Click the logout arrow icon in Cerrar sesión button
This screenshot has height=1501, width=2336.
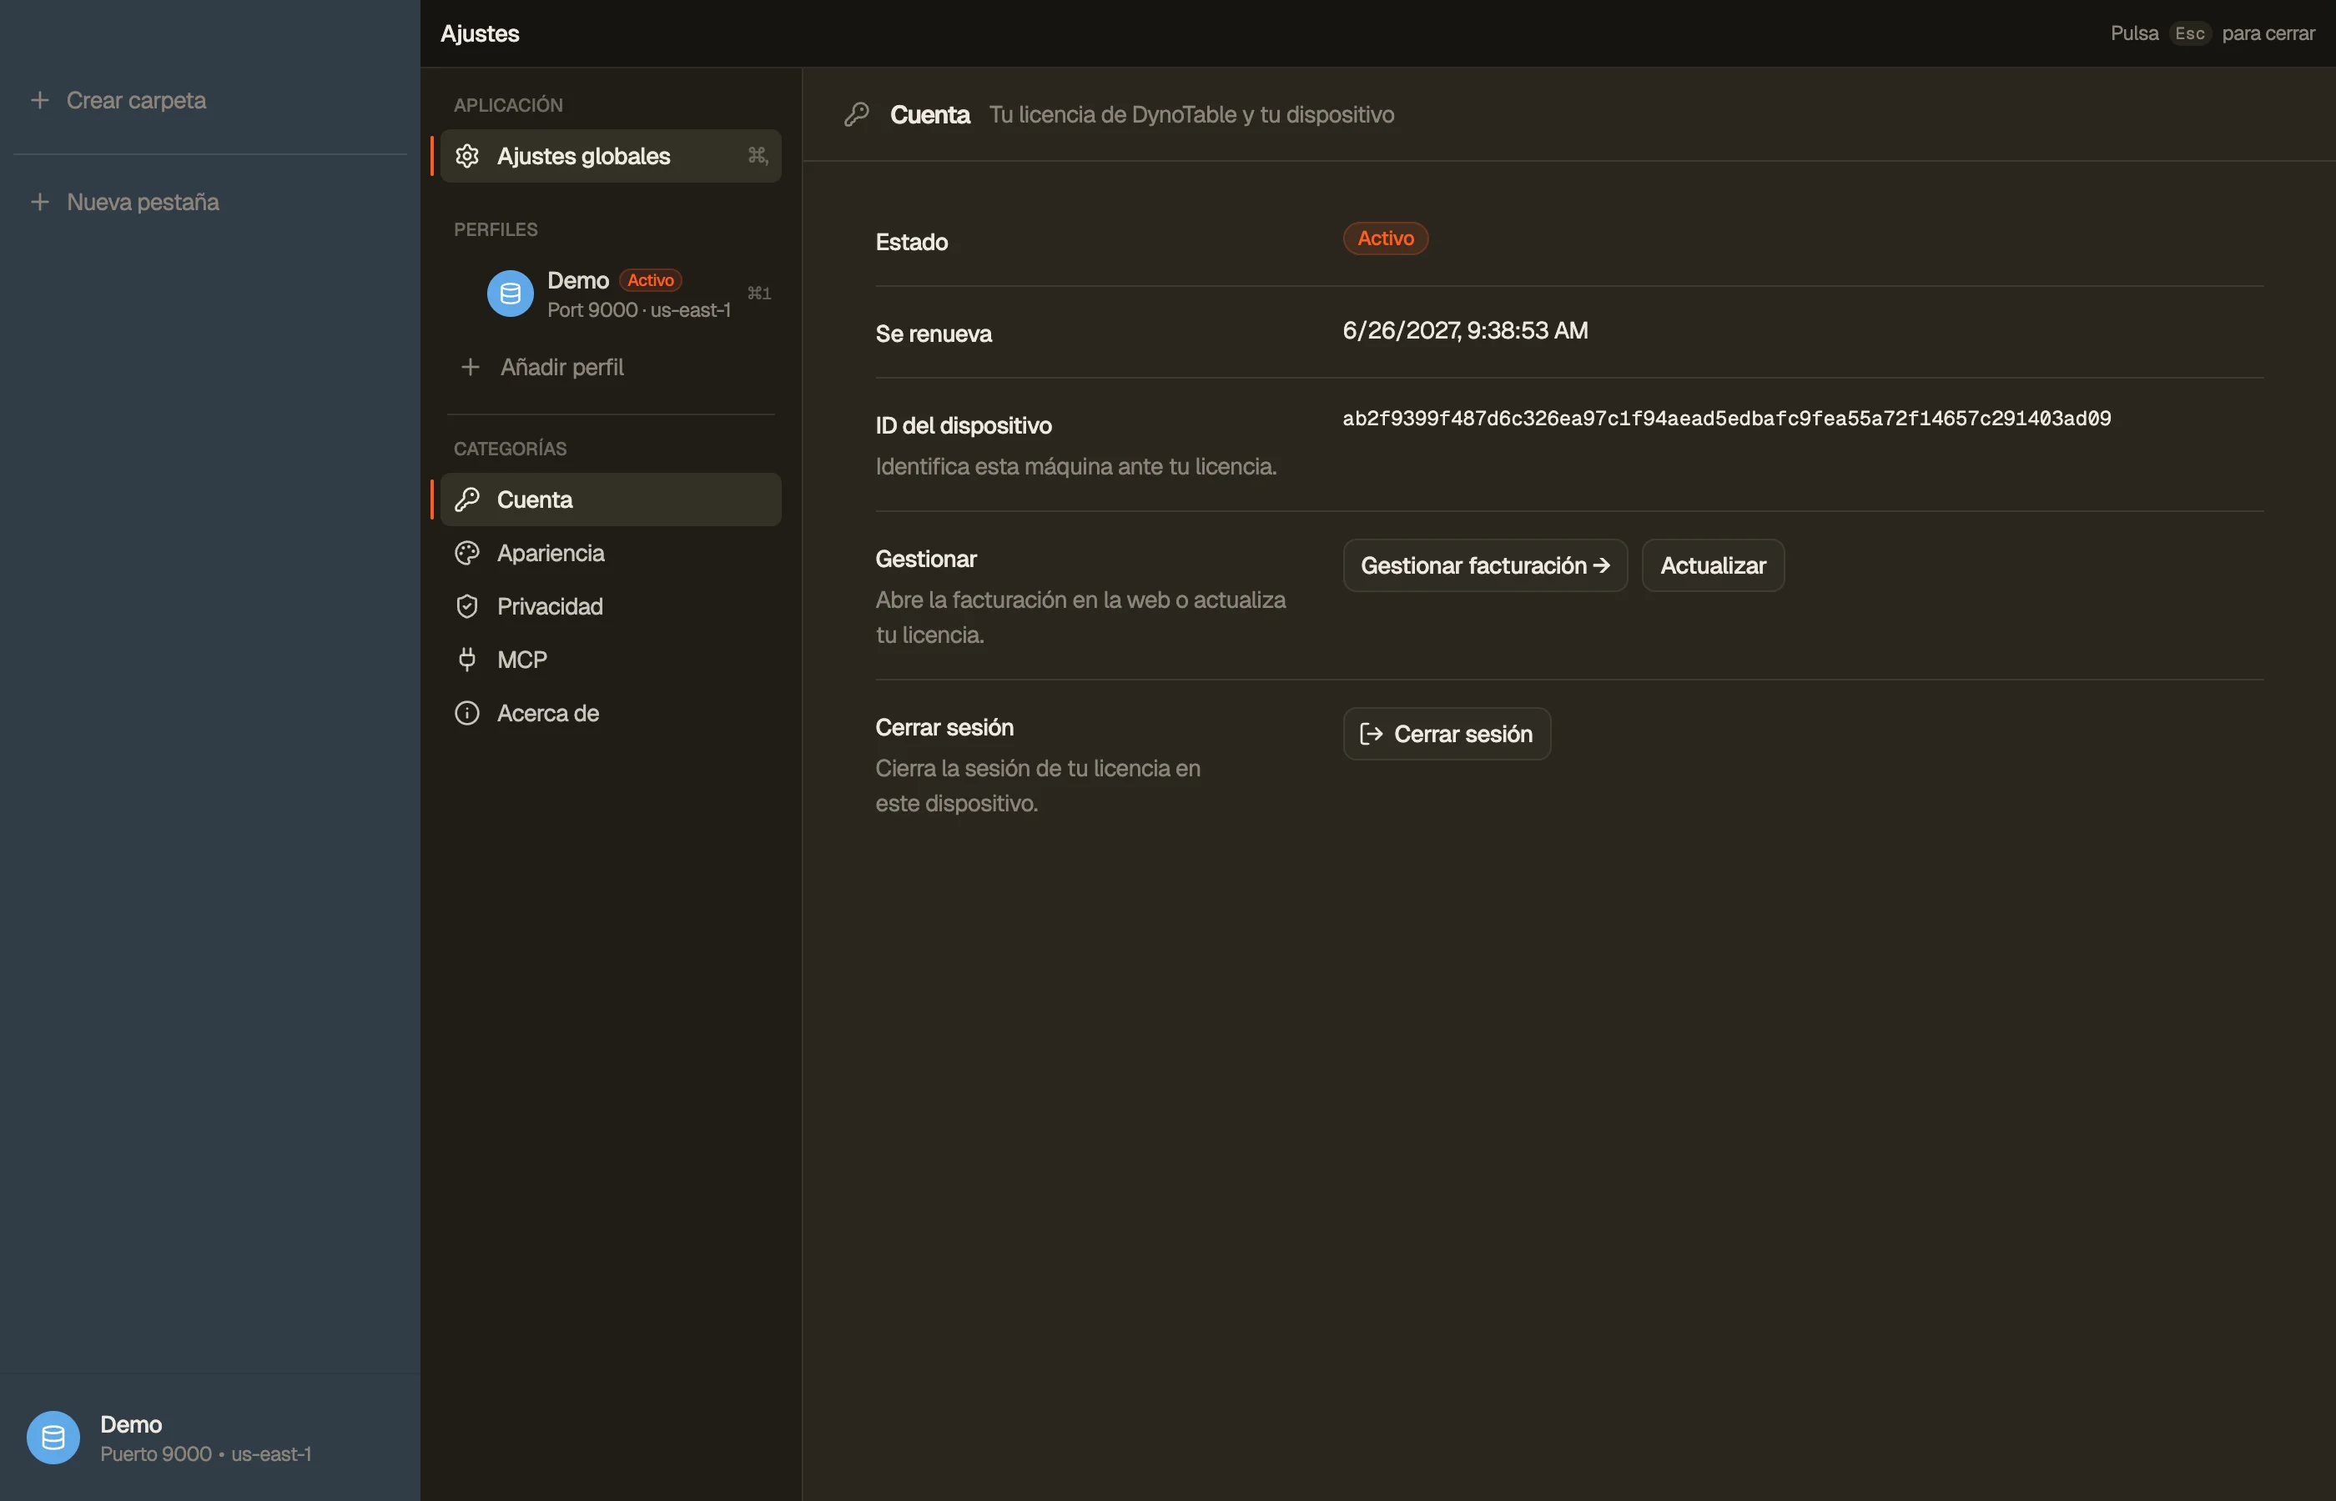click(x=1371, y=734)
